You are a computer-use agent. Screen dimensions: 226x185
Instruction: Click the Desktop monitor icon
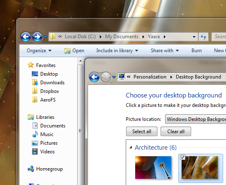[35, 74]
